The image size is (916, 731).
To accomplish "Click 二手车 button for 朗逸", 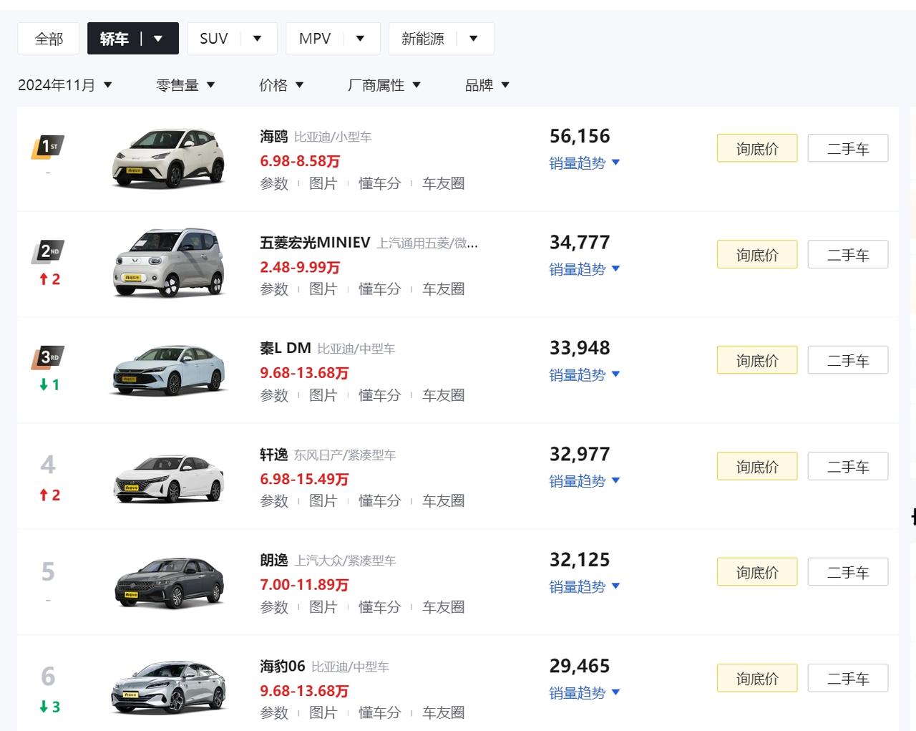I will (x=848, y=572).
